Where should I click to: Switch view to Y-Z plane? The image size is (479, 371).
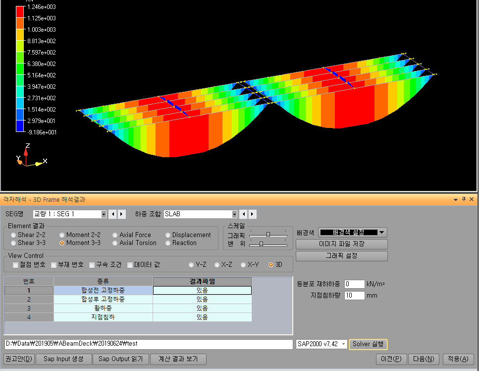tap(191, 265)
